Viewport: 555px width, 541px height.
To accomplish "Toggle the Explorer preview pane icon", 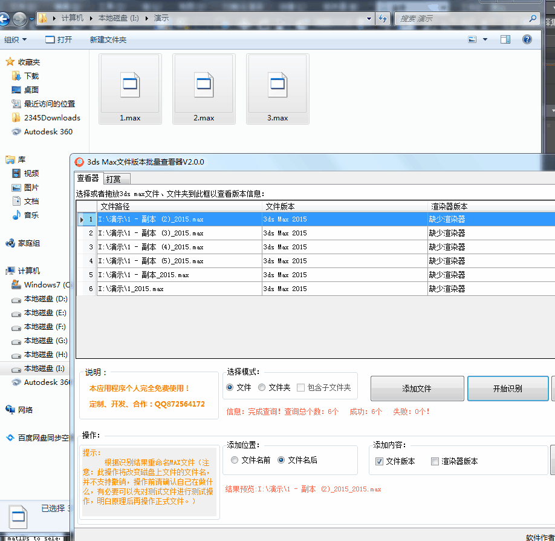I will (505, 39).
